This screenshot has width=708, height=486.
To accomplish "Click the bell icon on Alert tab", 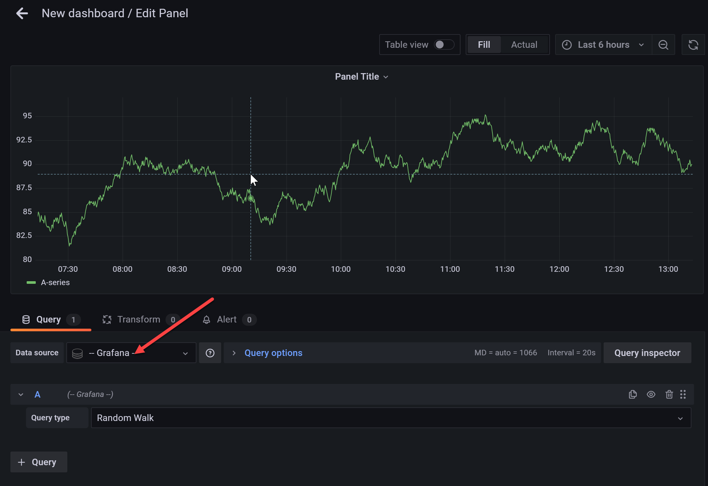I will tap(206, 320).
